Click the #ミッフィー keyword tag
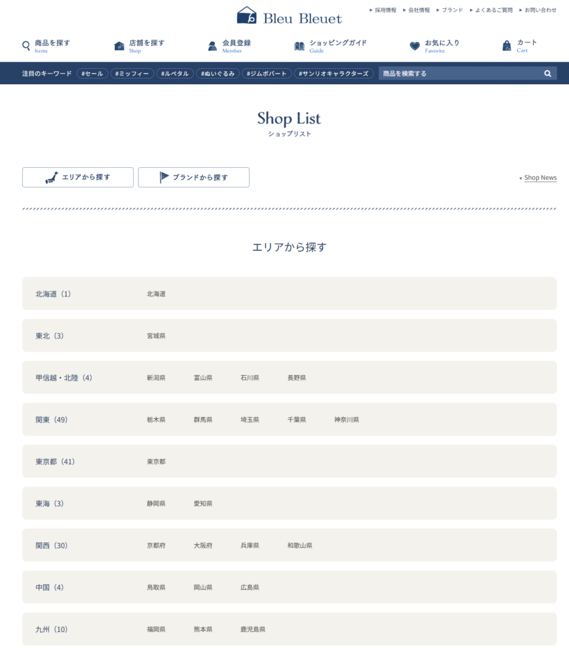Image resolution: width=569 pixels, height=653 pixels. click(x=132, y=74)
